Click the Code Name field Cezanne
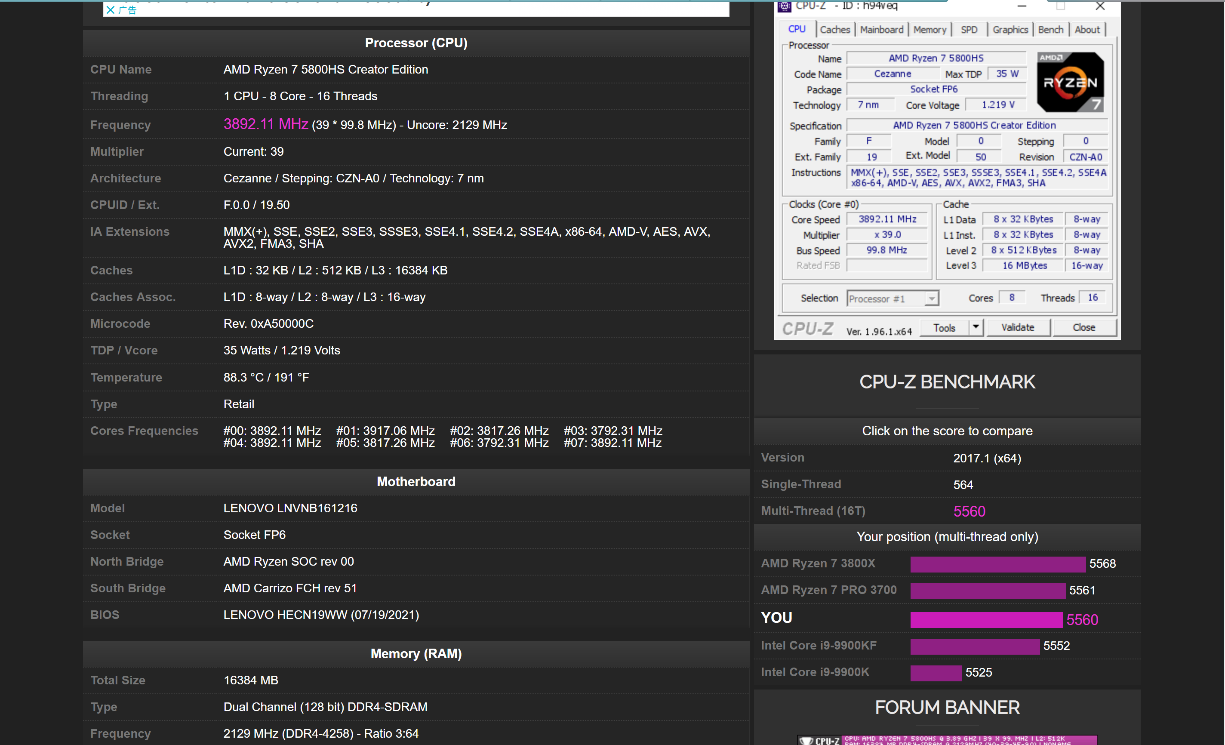Image resolution: width=1225 pixels, height=745 pixels. 893,74
